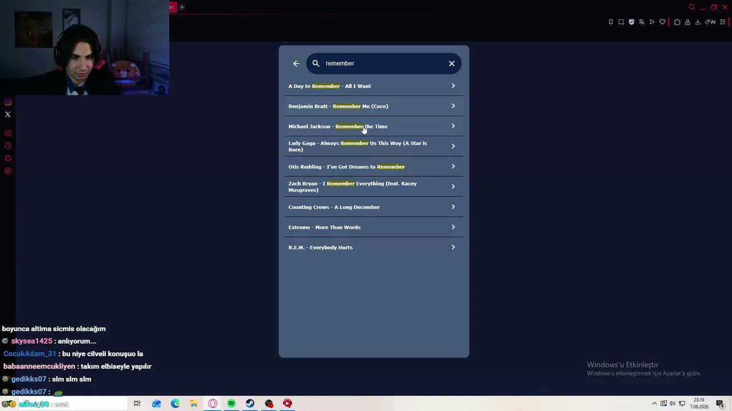Open X (Twitter) in the browser sidebar
This screenshot has width=732, height=411.
[x=8, y=114]
